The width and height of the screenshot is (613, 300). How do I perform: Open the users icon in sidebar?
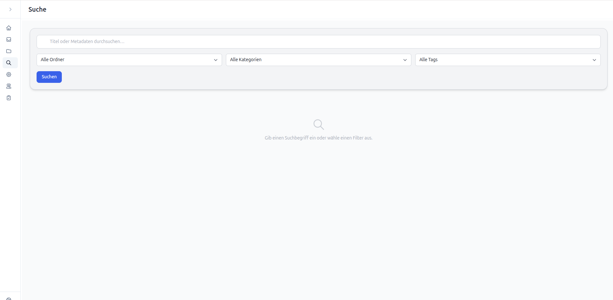[x=9, y=86]
